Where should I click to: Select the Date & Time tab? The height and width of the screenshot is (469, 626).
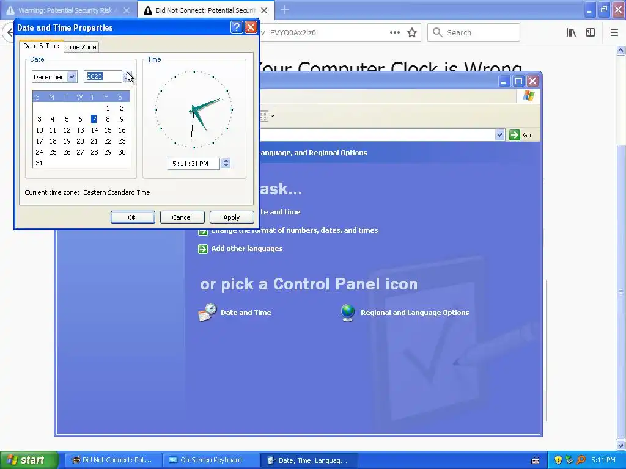coord(41,46)
